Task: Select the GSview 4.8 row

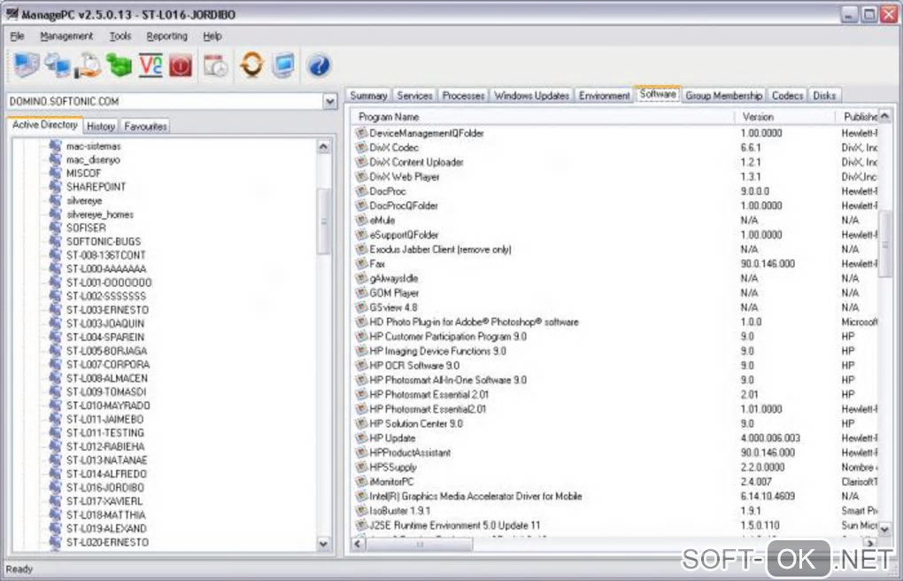Action: (614, 307)
